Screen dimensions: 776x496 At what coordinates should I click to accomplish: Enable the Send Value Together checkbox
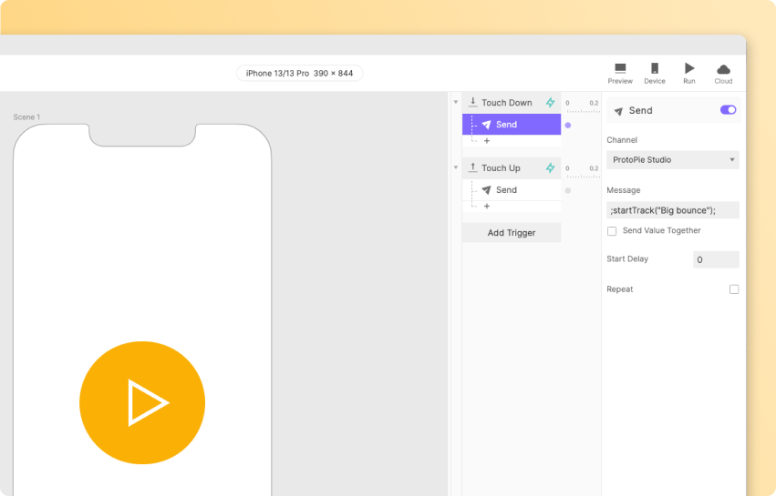coord(612,231)
